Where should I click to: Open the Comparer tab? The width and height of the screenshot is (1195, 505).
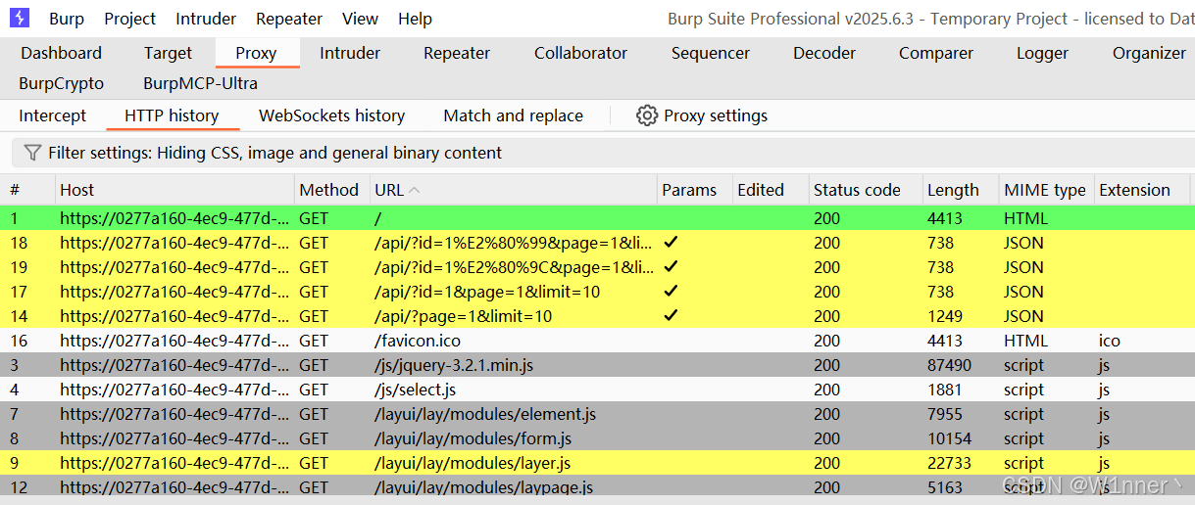(936, 53)
